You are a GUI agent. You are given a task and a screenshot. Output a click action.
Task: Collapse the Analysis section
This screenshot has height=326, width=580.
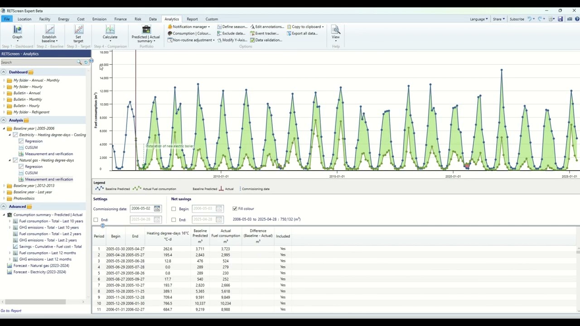pos(3,120)
